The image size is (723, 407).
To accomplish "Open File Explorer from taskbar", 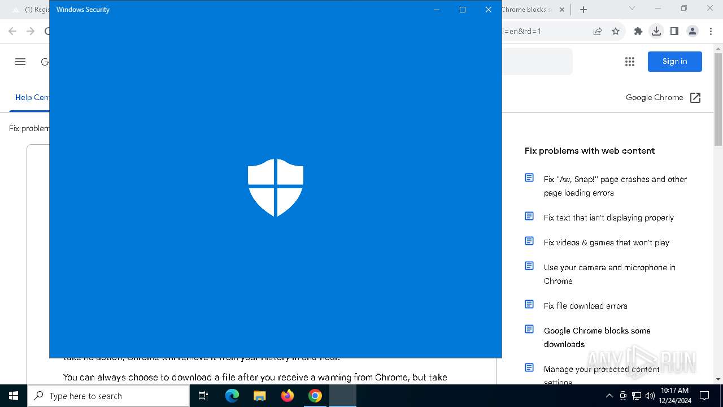I will [x=260, y=396].
